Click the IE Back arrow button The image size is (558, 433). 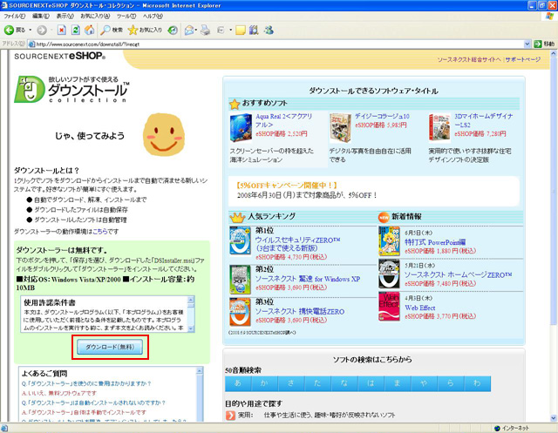[x=10, y=30]
